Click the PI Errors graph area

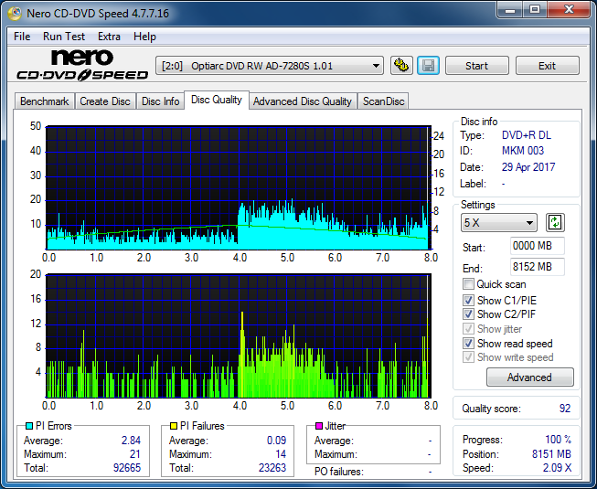tap(239, 187)
